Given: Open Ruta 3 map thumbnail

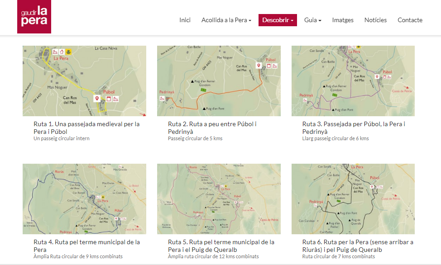Looking at the screenshot, I should tap(353, 81).
